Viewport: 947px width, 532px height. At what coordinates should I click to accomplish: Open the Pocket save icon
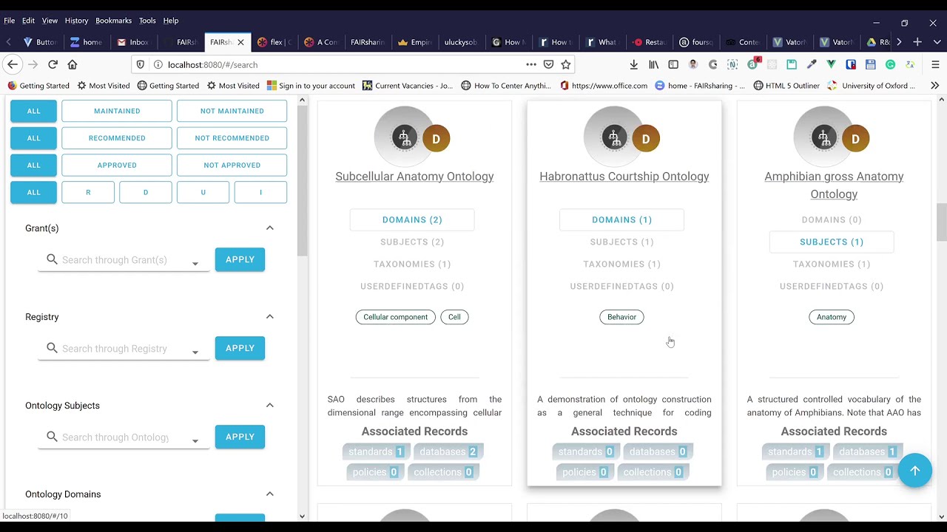click(548, 64)
